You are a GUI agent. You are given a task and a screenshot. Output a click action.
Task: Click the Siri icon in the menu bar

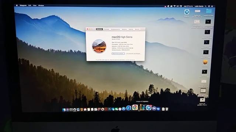click(209, 6)
